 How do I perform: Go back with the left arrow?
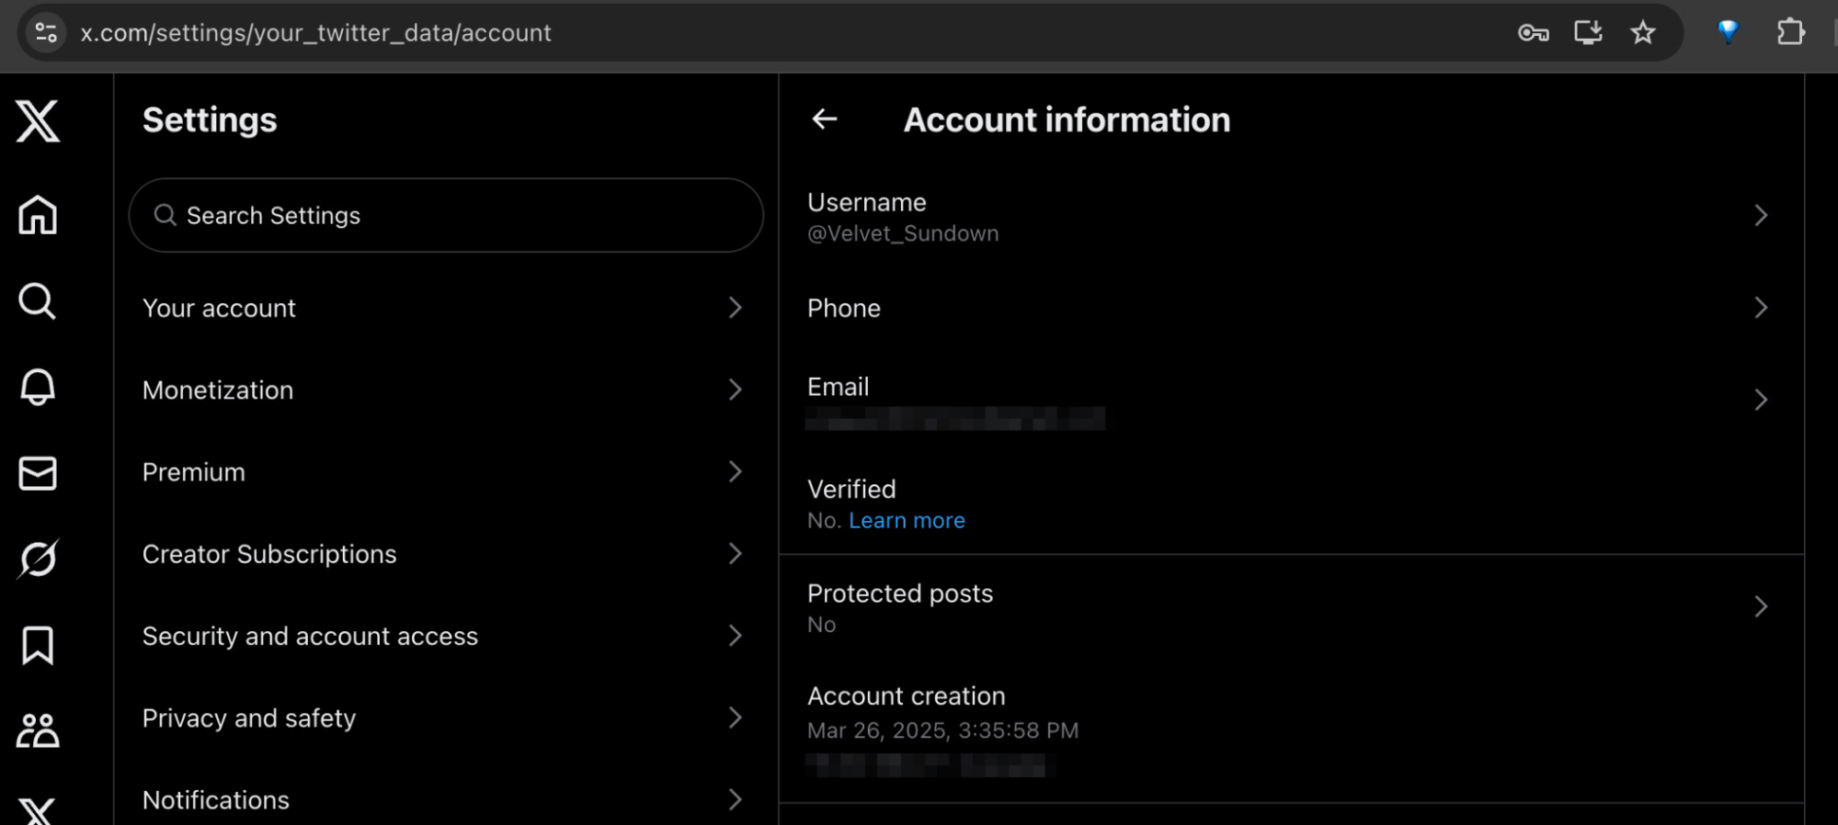click(x=825, y=119)
